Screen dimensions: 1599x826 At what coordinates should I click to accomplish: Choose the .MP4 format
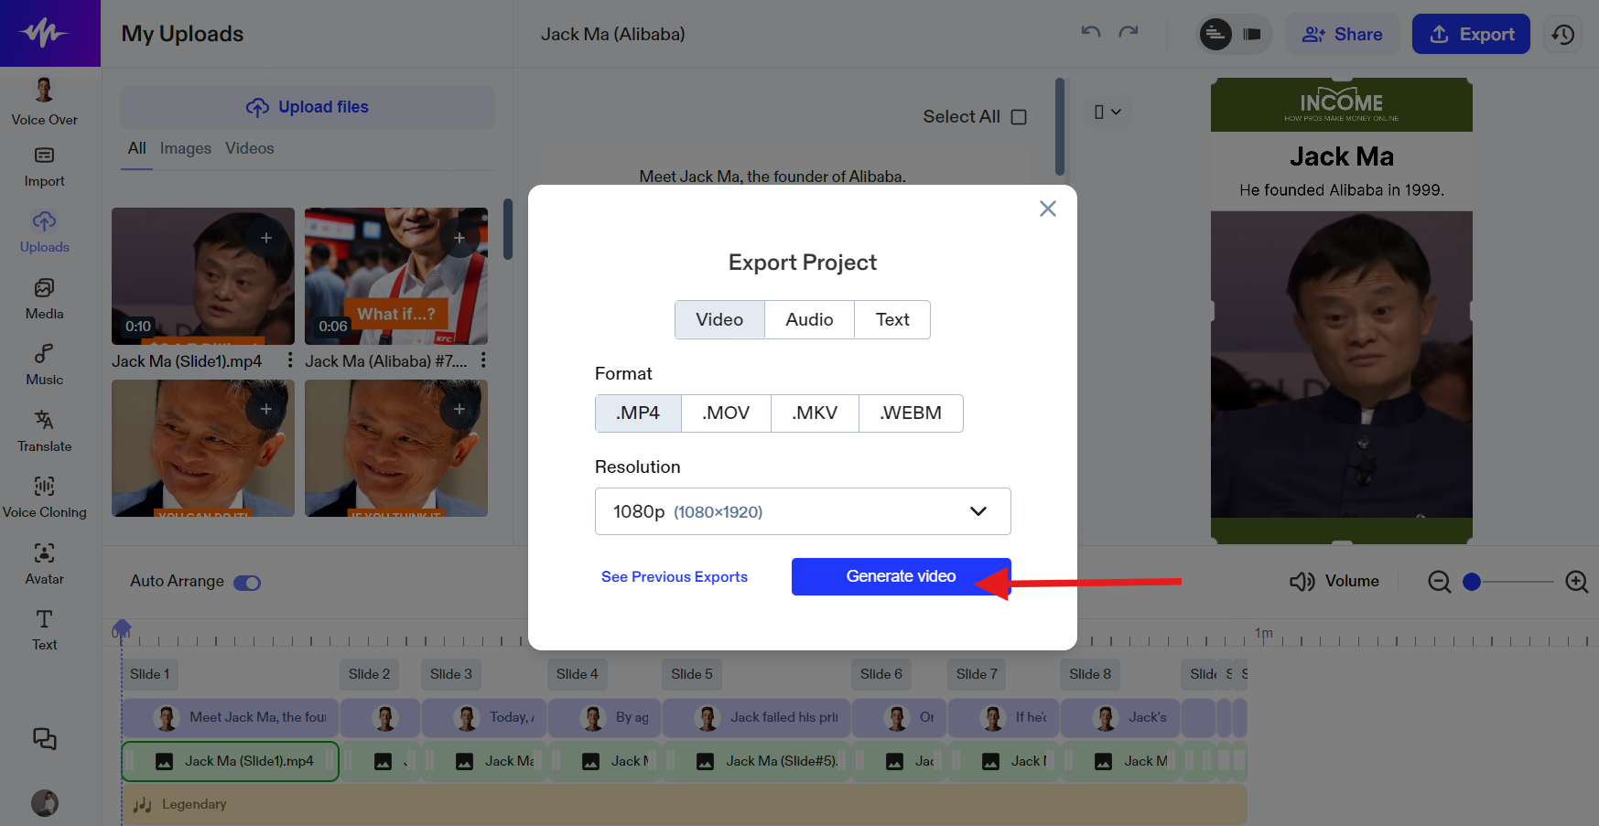coord(638,413)
